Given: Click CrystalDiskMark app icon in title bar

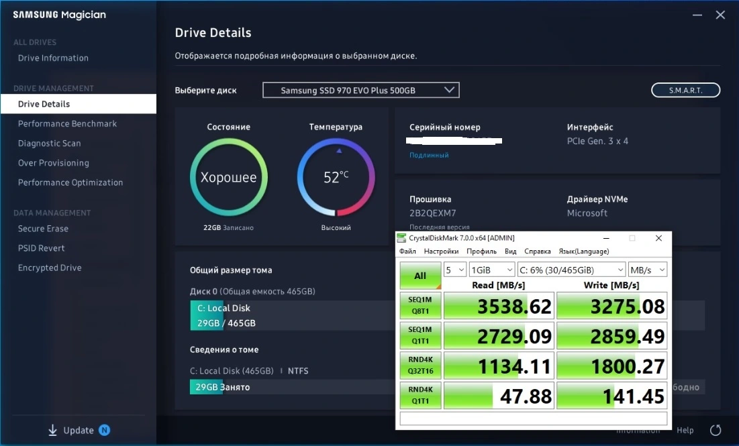Looking at the screenshot, I should coord(401,238).
